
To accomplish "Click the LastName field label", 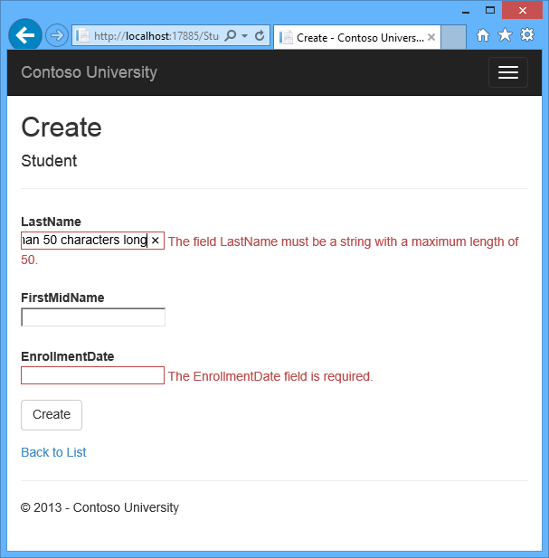I will (x=51, y=222).
